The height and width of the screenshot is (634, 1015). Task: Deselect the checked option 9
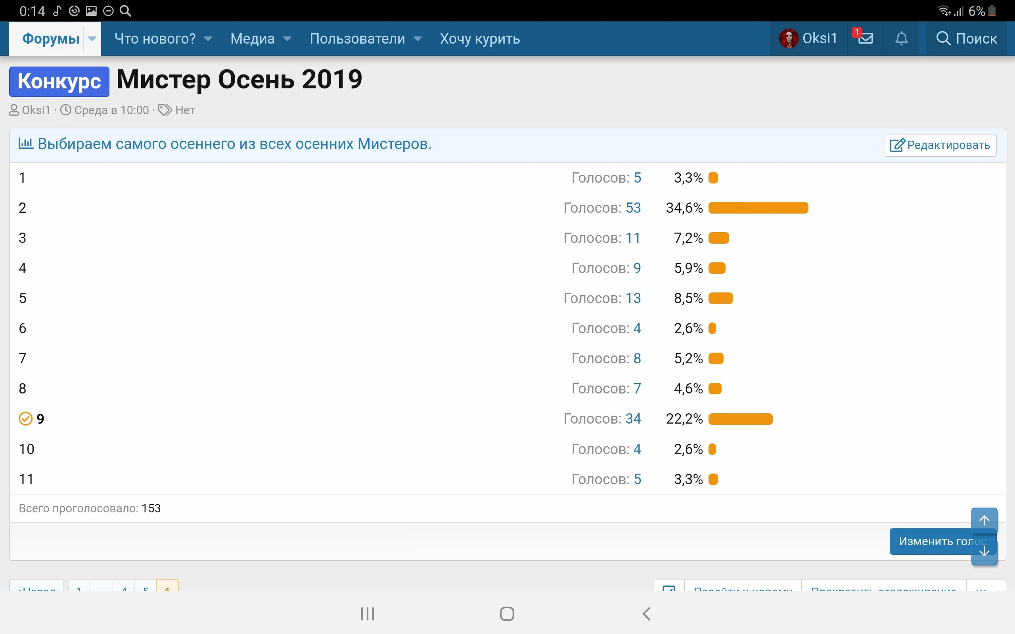point(24,418)
